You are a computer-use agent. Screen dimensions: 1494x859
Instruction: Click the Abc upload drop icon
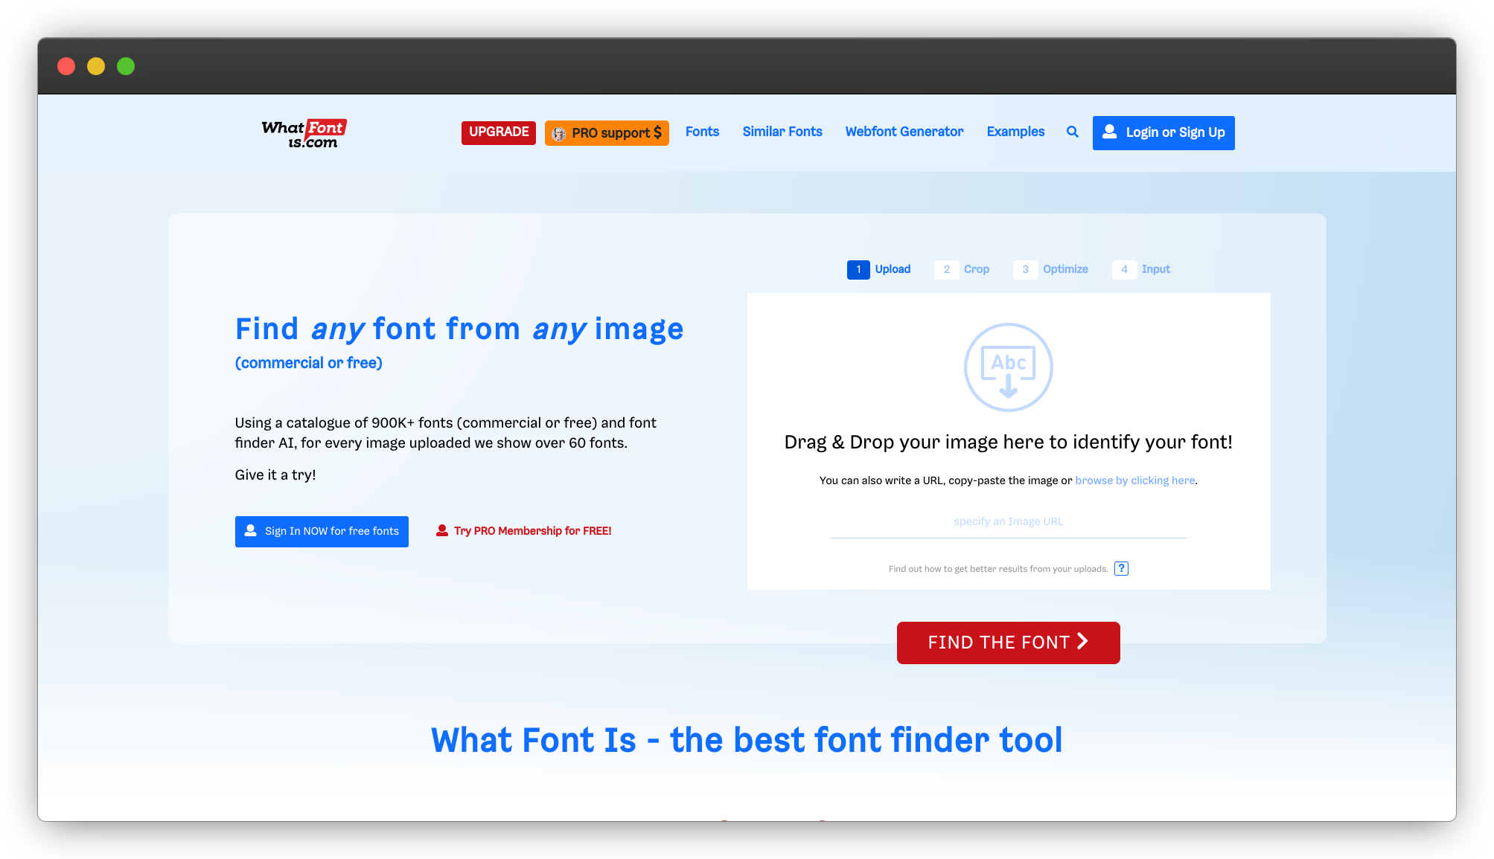(1008, 367)
